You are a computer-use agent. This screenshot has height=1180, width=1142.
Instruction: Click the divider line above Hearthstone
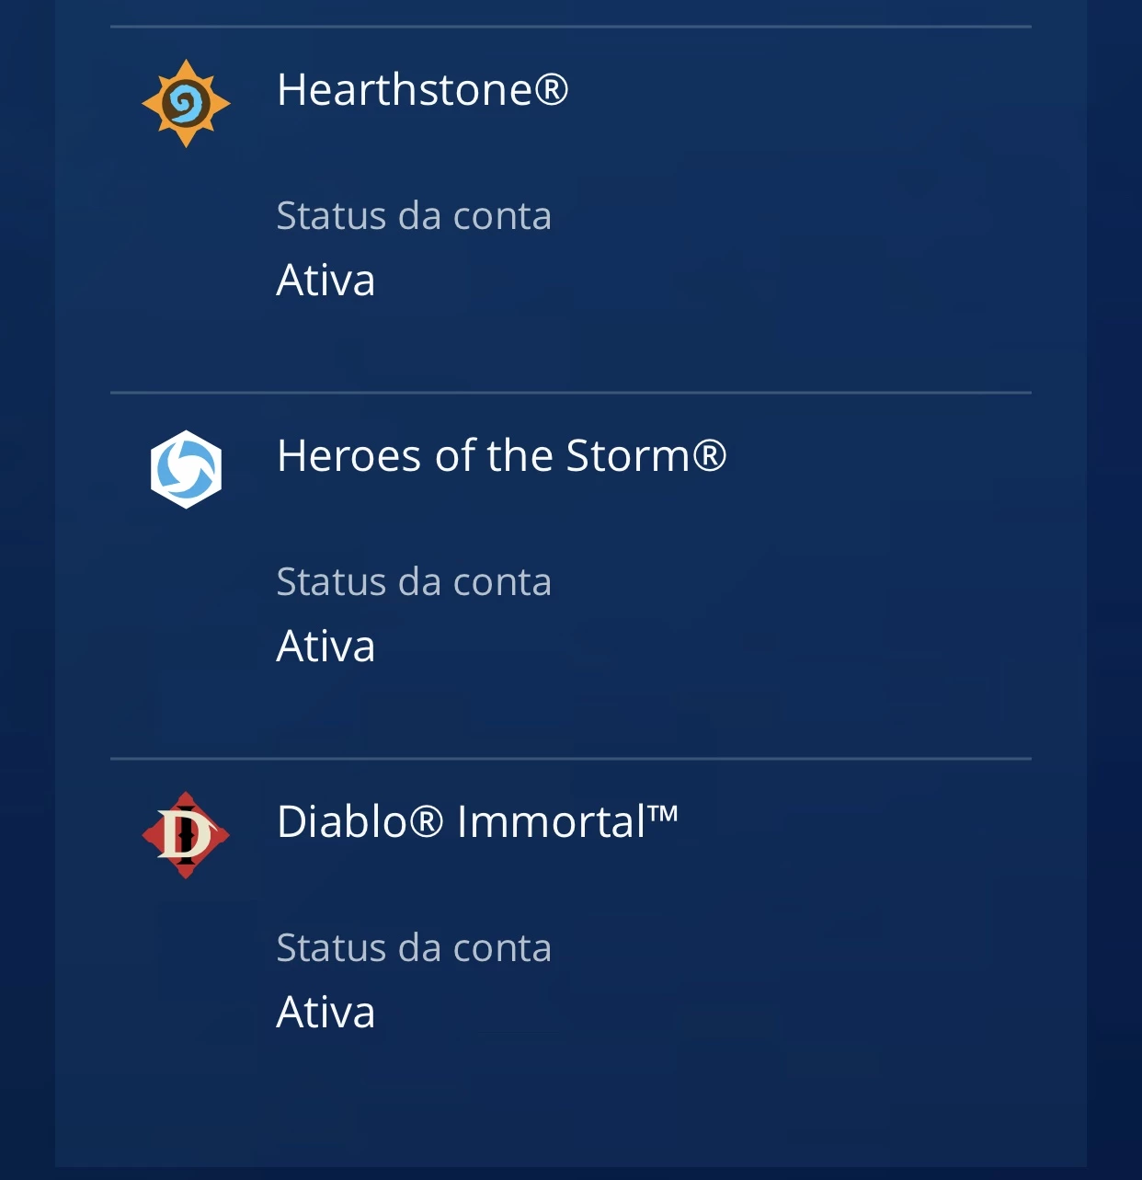tap(571, 27)
